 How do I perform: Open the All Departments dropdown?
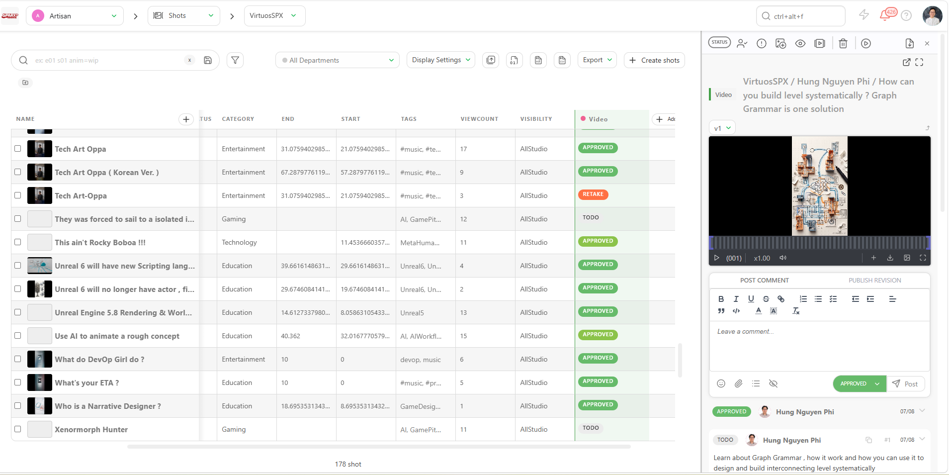(338, 60)
